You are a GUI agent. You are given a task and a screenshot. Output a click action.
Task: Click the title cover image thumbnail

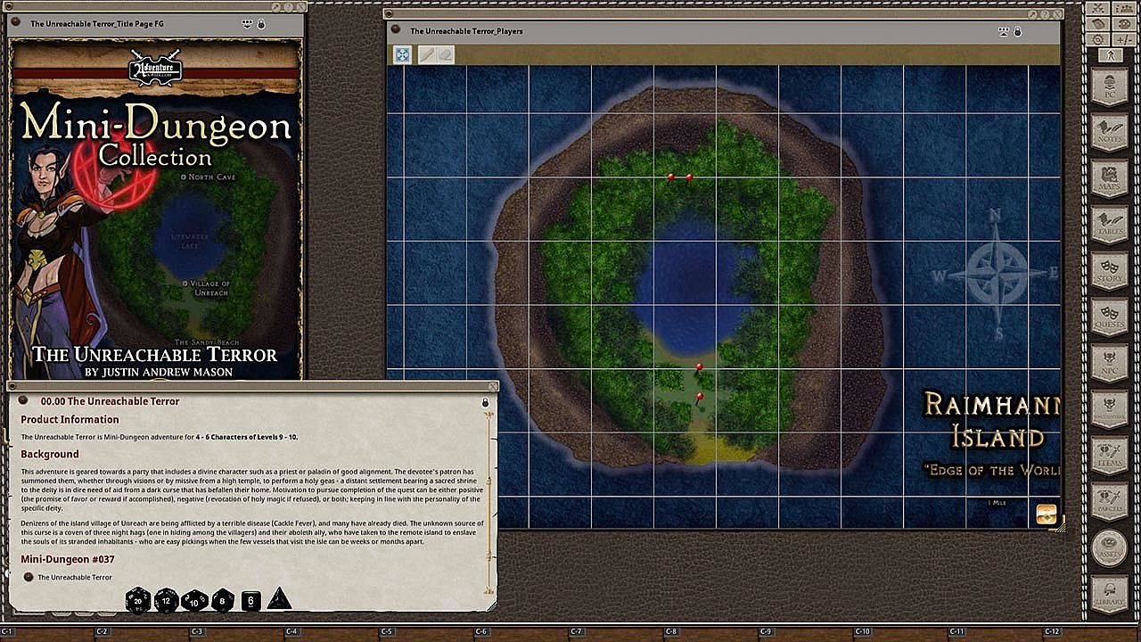(156, 210)
